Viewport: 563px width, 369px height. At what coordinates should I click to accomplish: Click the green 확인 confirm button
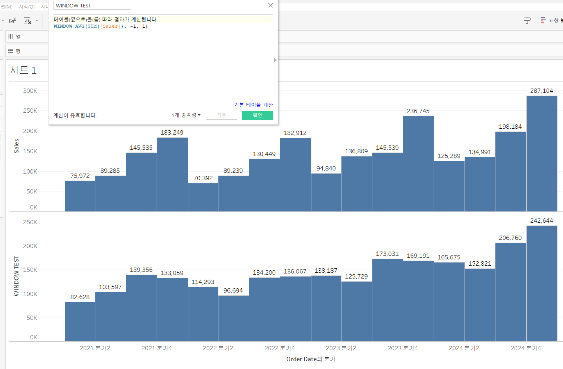(257, 115)
